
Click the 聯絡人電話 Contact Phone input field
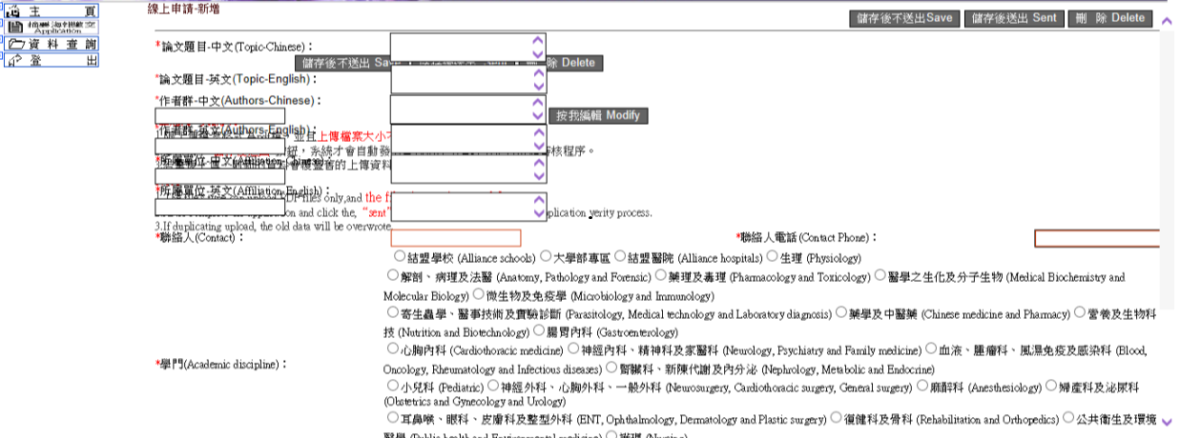[x=1097, y=238]
